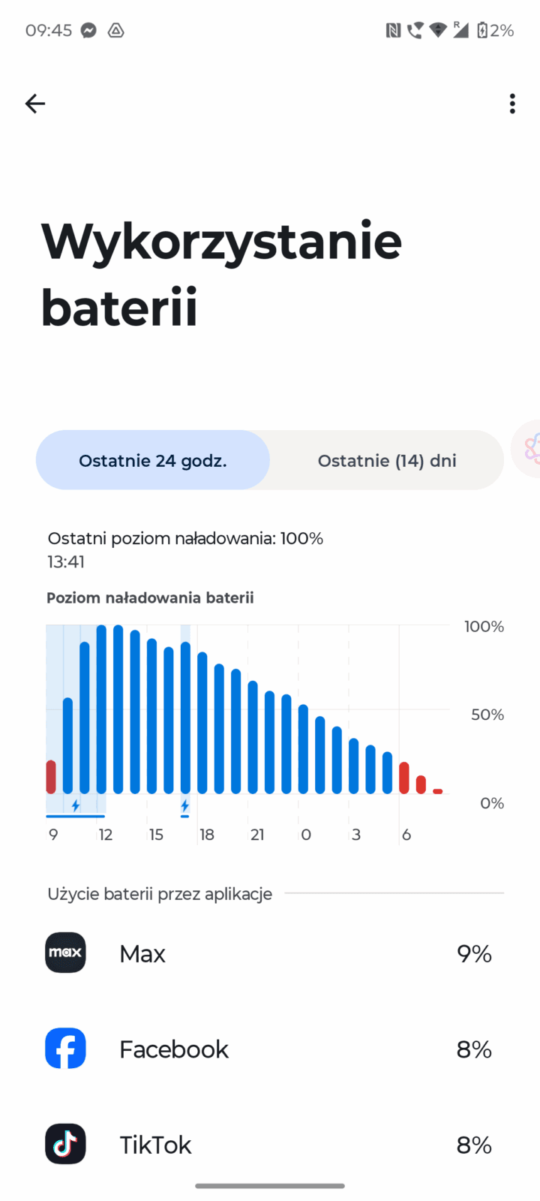
Task: Tap the back arrow icon
Action: coord(35,104)
